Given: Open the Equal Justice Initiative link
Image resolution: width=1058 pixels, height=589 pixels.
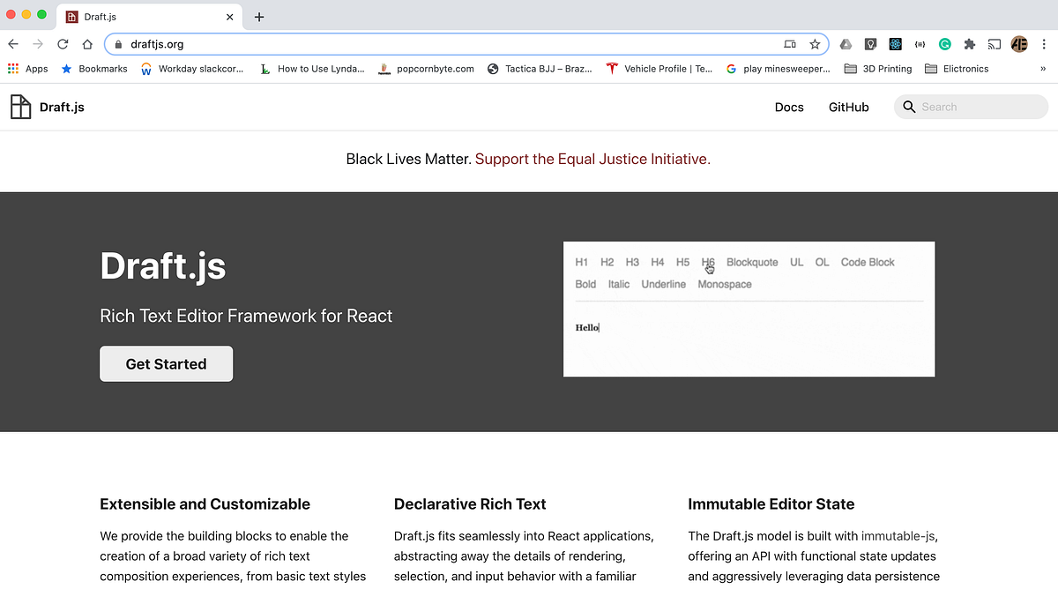Looking at the screenshot, I should coord(592,160).
